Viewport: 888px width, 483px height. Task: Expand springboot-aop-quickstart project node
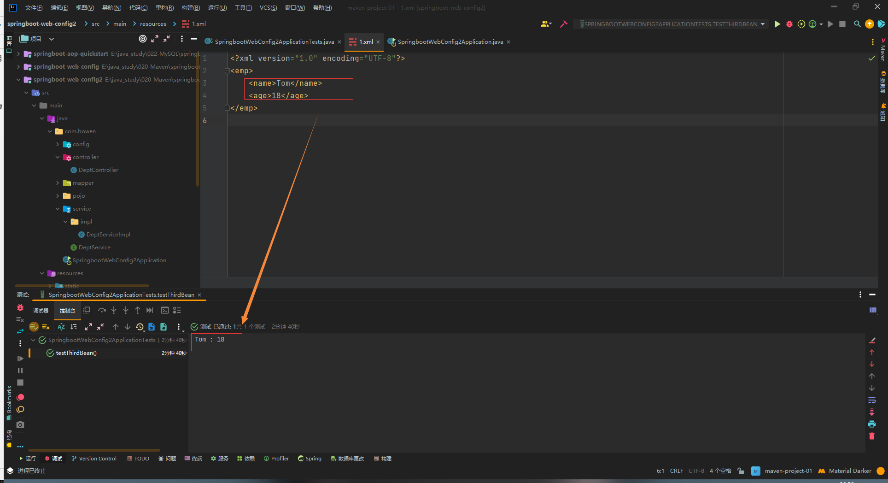(x=18, y=54)
